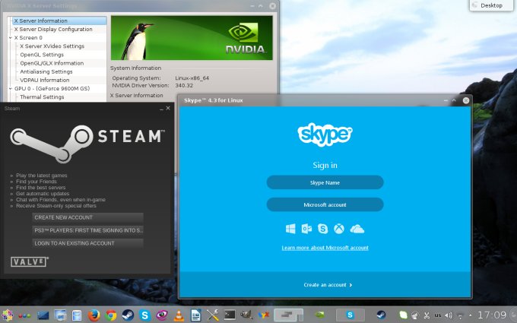Open the volume control in system tray

pos(449,314)
